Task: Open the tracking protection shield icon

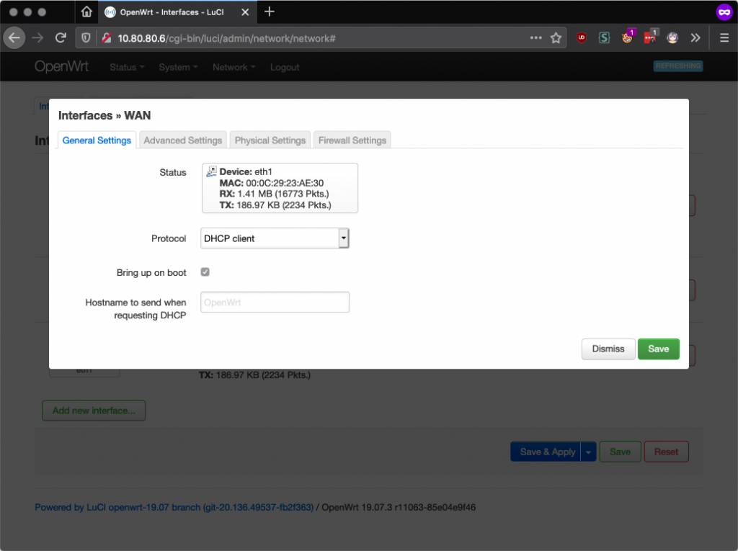Action: 86,38
